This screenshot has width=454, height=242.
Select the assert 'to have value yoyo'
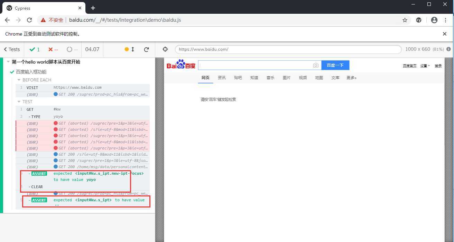point(83,176)
